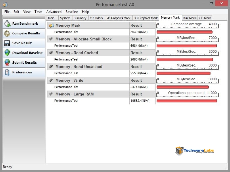Click the Memory Write result bar
Viewport: 230px width, 172px height.
[x=183, y=87]
